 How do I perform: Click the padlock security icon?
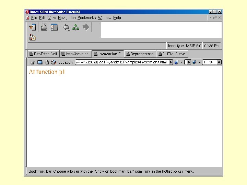click(33, 62)
